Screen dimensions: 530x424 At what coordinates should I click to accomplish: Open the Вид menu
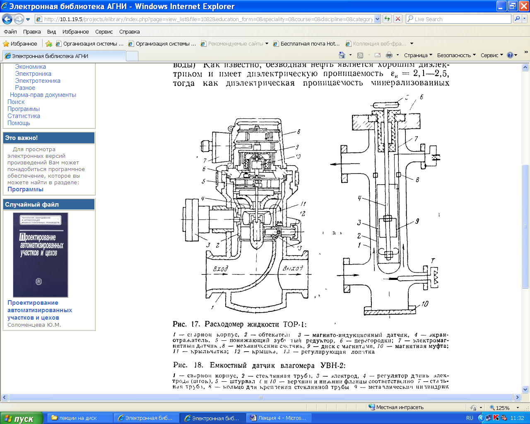[x=51, y=31]
